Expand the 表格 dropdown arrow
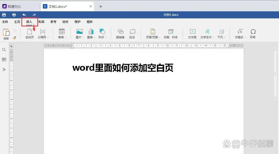The image size is (279, 154). click(x=66, y=37)
